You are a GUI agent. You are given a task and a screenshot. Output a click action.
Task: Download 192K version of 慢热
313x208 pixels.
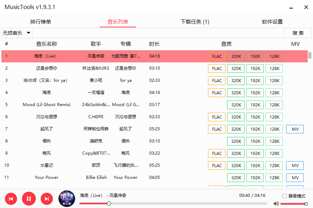point(255,141)
